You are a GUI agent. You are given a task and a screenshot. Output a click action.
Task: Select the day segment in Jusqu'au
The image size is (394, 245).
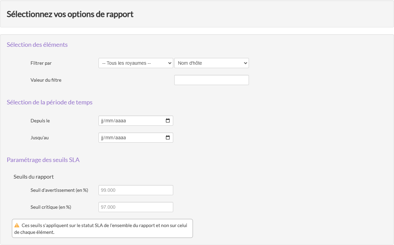coord(103,138)
